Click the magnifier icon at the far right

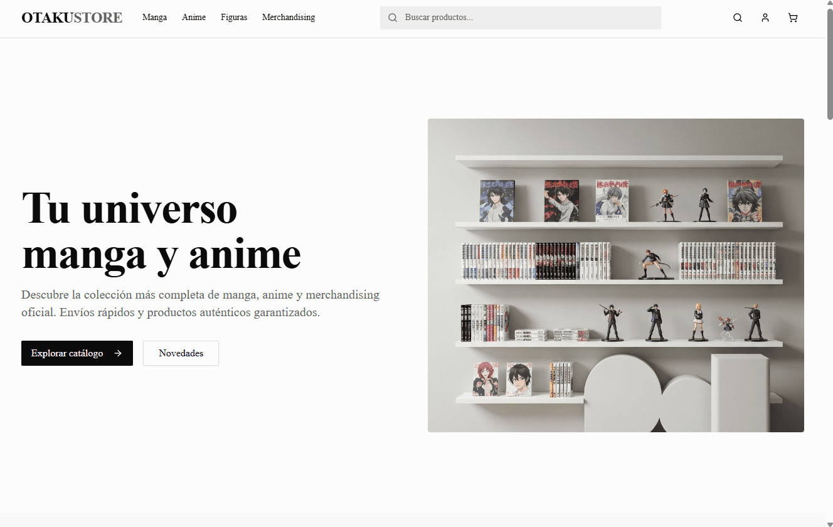[737, 18]
